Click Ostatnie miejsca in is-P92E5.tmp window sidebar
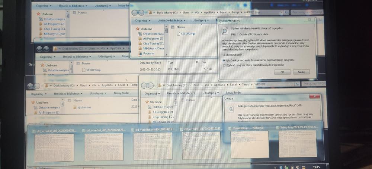 point(154,33)
